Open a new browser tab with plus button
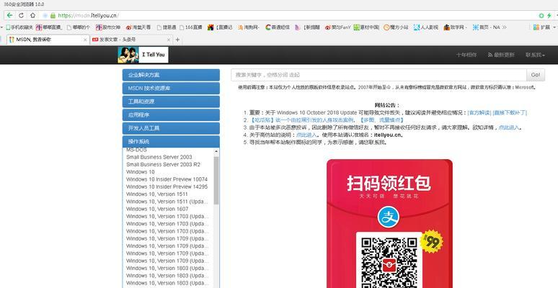The image size is (558, 288). [x=177, y=40]
